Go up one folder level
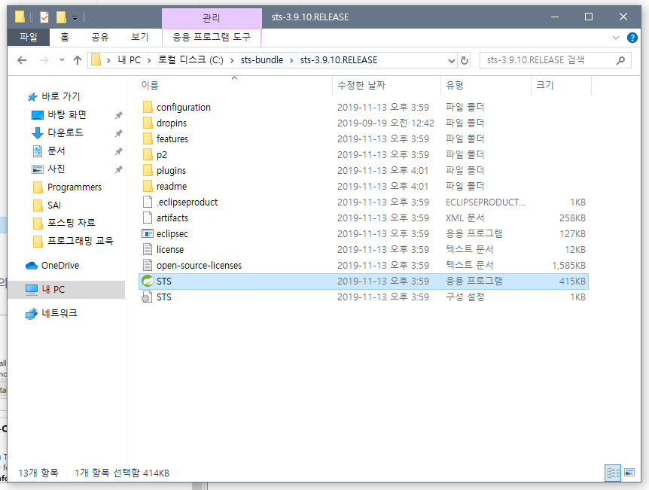Image resolution: width=649 pixels, height=490 pixels. pos(78,60)
